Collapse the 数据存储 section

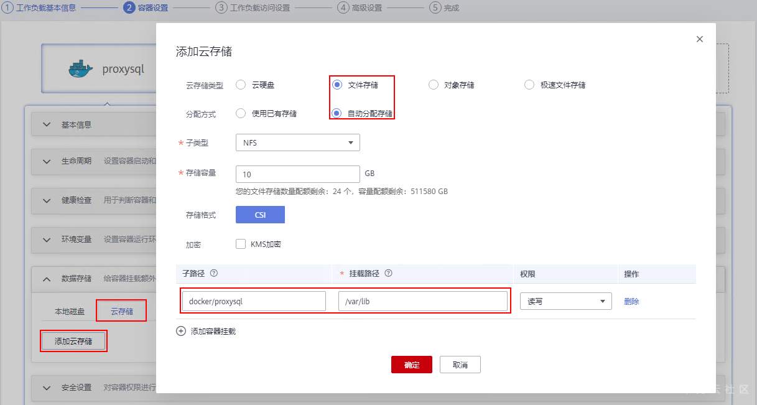tap(47, 279)
